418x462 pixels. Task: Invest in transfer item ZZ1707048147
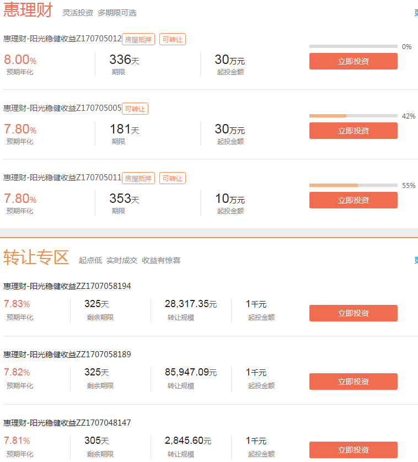[x=353, y=450]
